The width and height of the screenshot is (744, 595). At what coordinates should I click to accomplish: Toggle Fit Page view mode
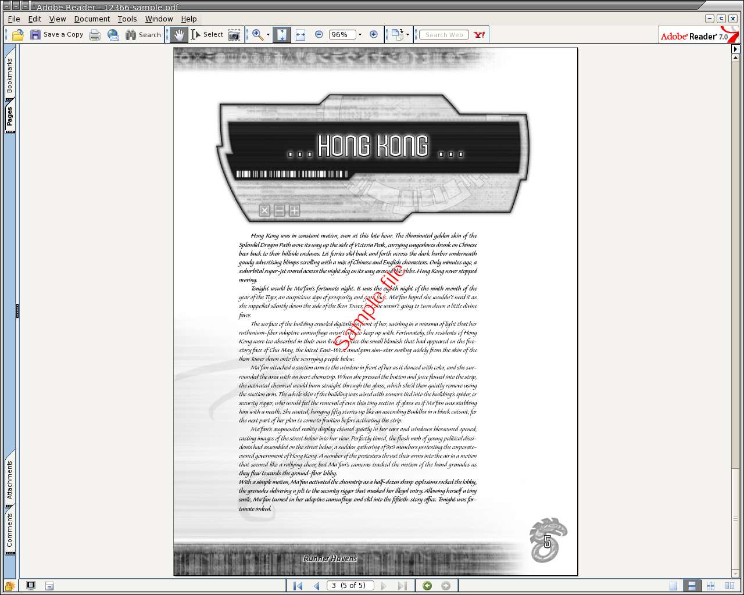[282, 35]
